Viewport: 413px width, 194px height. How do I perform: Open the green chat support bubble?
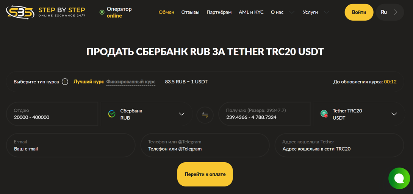coord(399,178)
